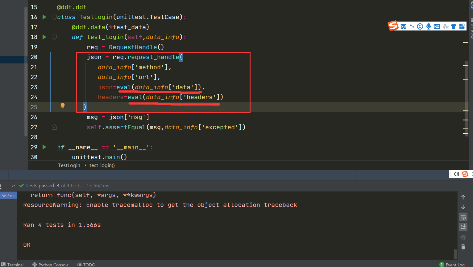Enable scroll-to-end in the test console
The image size is (473, 267).
[463, 227]
